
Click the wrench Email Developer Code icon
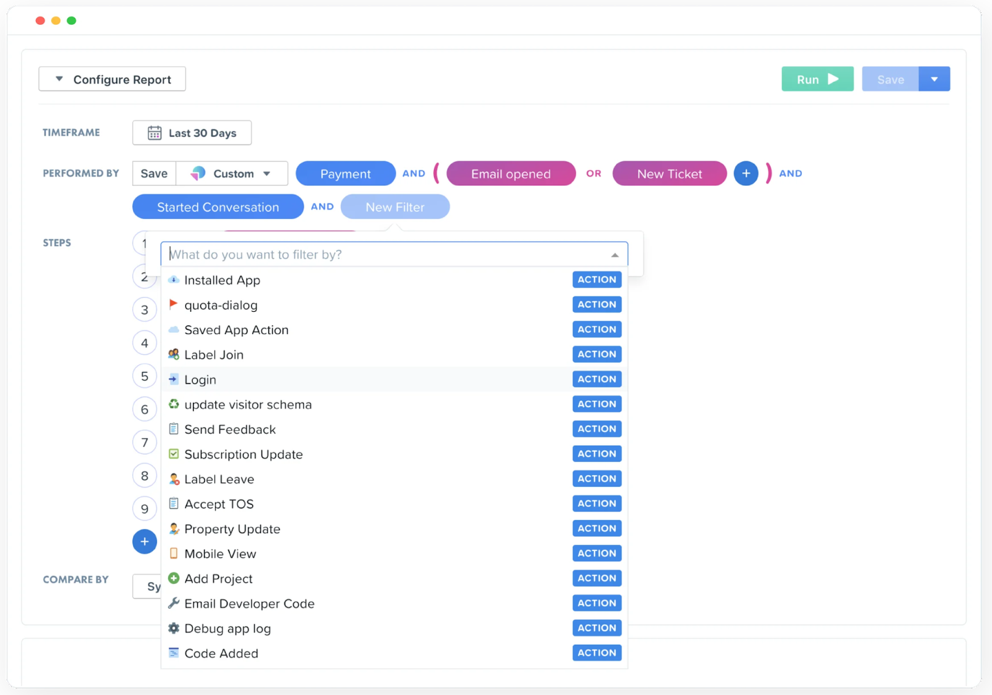tap(174, 603)
